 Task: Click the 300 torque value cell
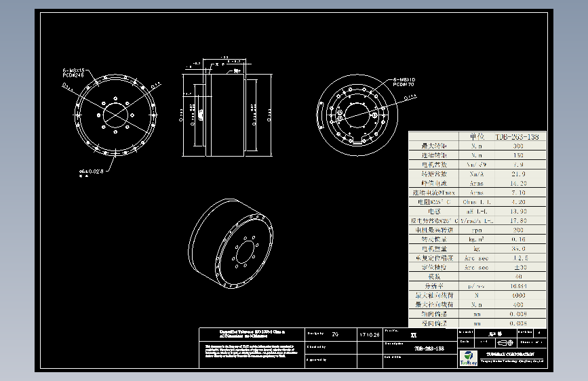518,146
